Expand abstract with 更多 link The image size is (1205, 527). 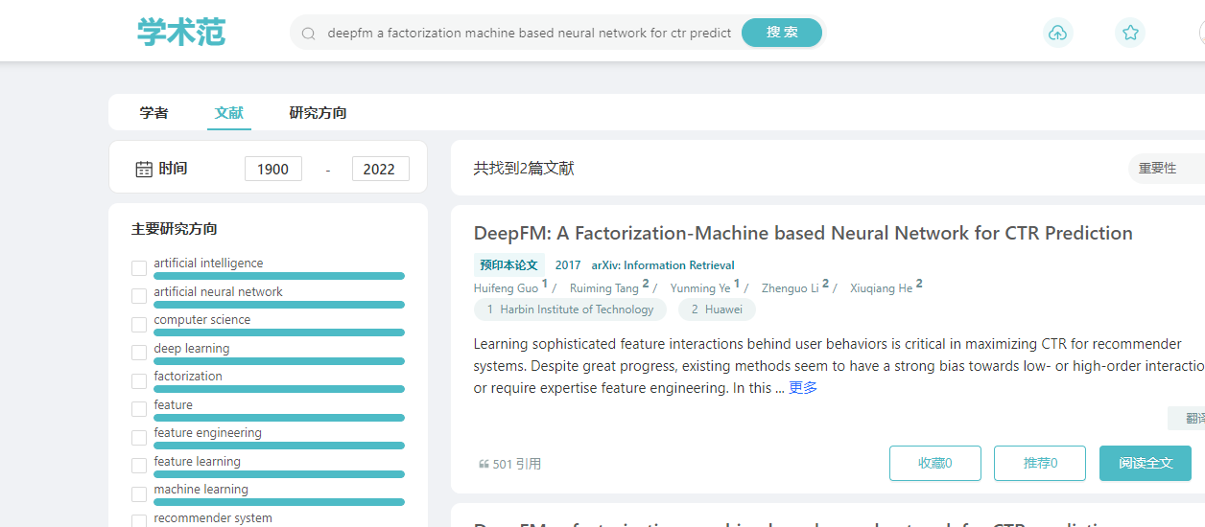(x=803, y=388)
